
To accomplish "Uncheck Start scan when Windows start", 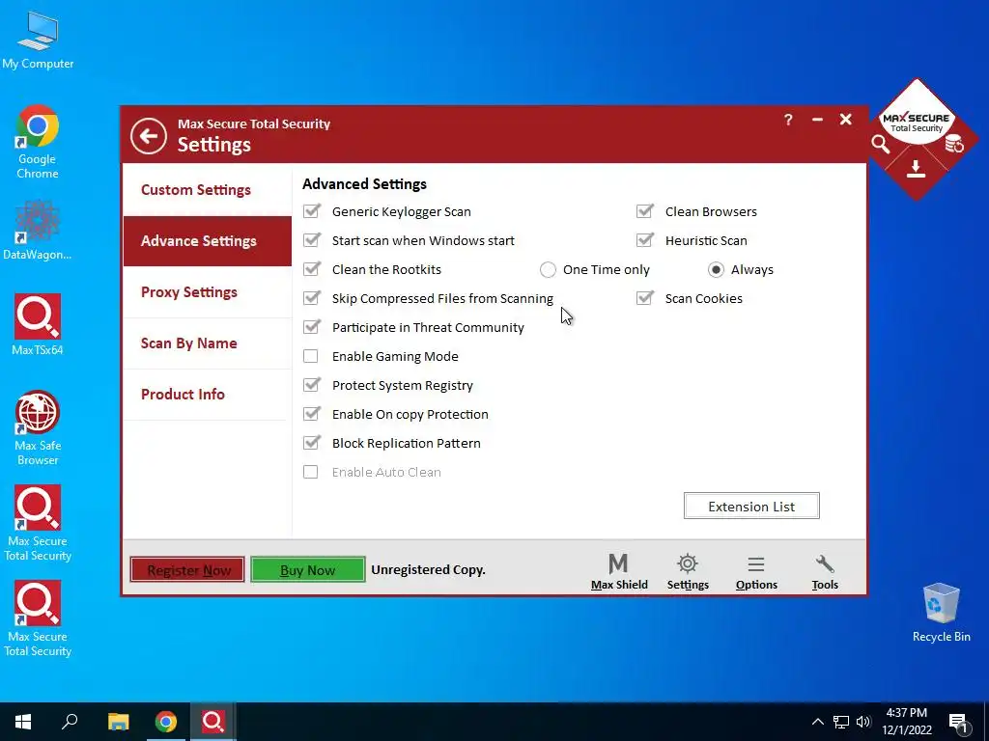I will tap(311, 240).
